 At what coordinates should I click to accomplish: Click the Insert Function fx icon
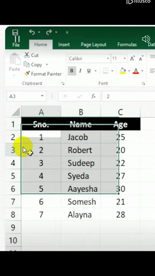click(x=93, y=96)
